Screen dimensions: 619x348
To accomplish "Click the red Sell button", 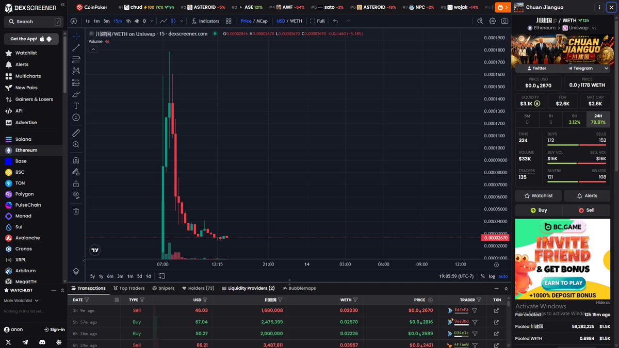I will pyautogui.click(x=587, y=210).
